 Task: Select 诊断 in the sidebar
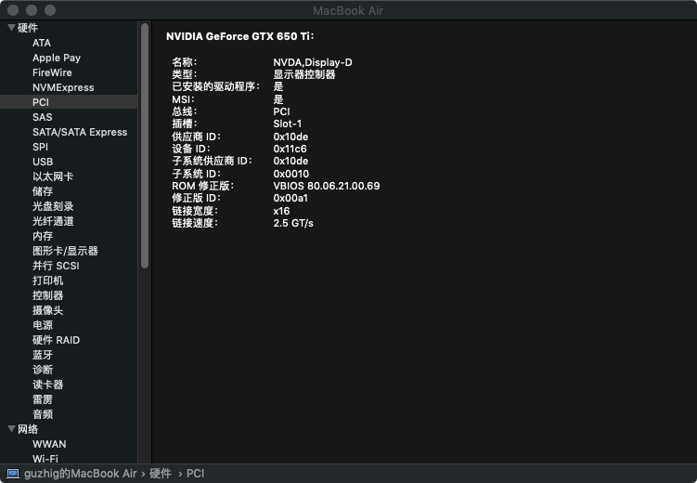[x=43, y=370]
